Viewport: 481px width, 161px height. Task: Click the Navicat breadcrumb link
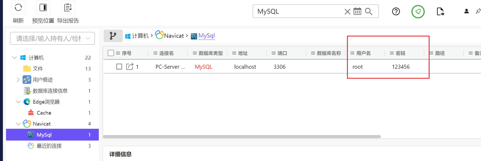174,36
